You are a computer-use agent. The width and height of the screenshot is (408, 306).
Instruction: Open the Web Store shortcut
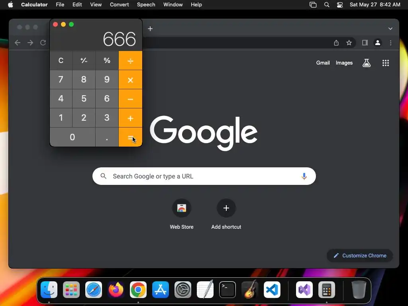182,214
